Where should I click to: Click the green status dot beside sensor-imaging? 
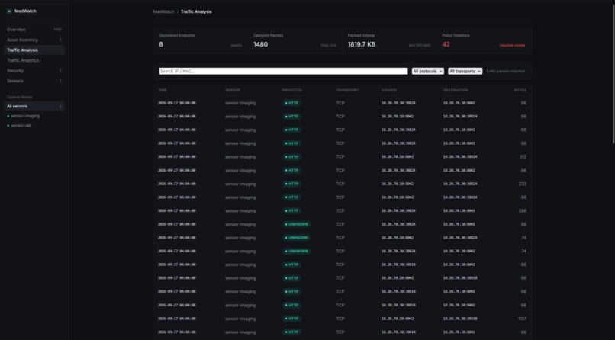click(x=8, y=116)
